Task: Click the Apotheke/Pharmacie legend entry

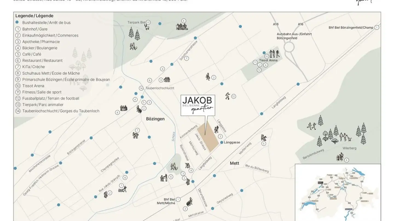Action: click(x=37, y=41)
